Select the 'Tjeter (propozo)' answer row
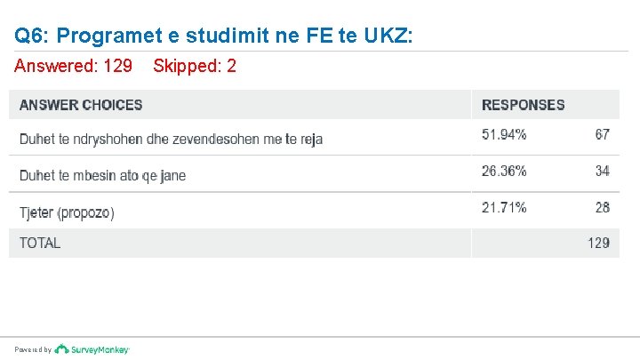Screen dimensions: 640x360 (68, 212)
